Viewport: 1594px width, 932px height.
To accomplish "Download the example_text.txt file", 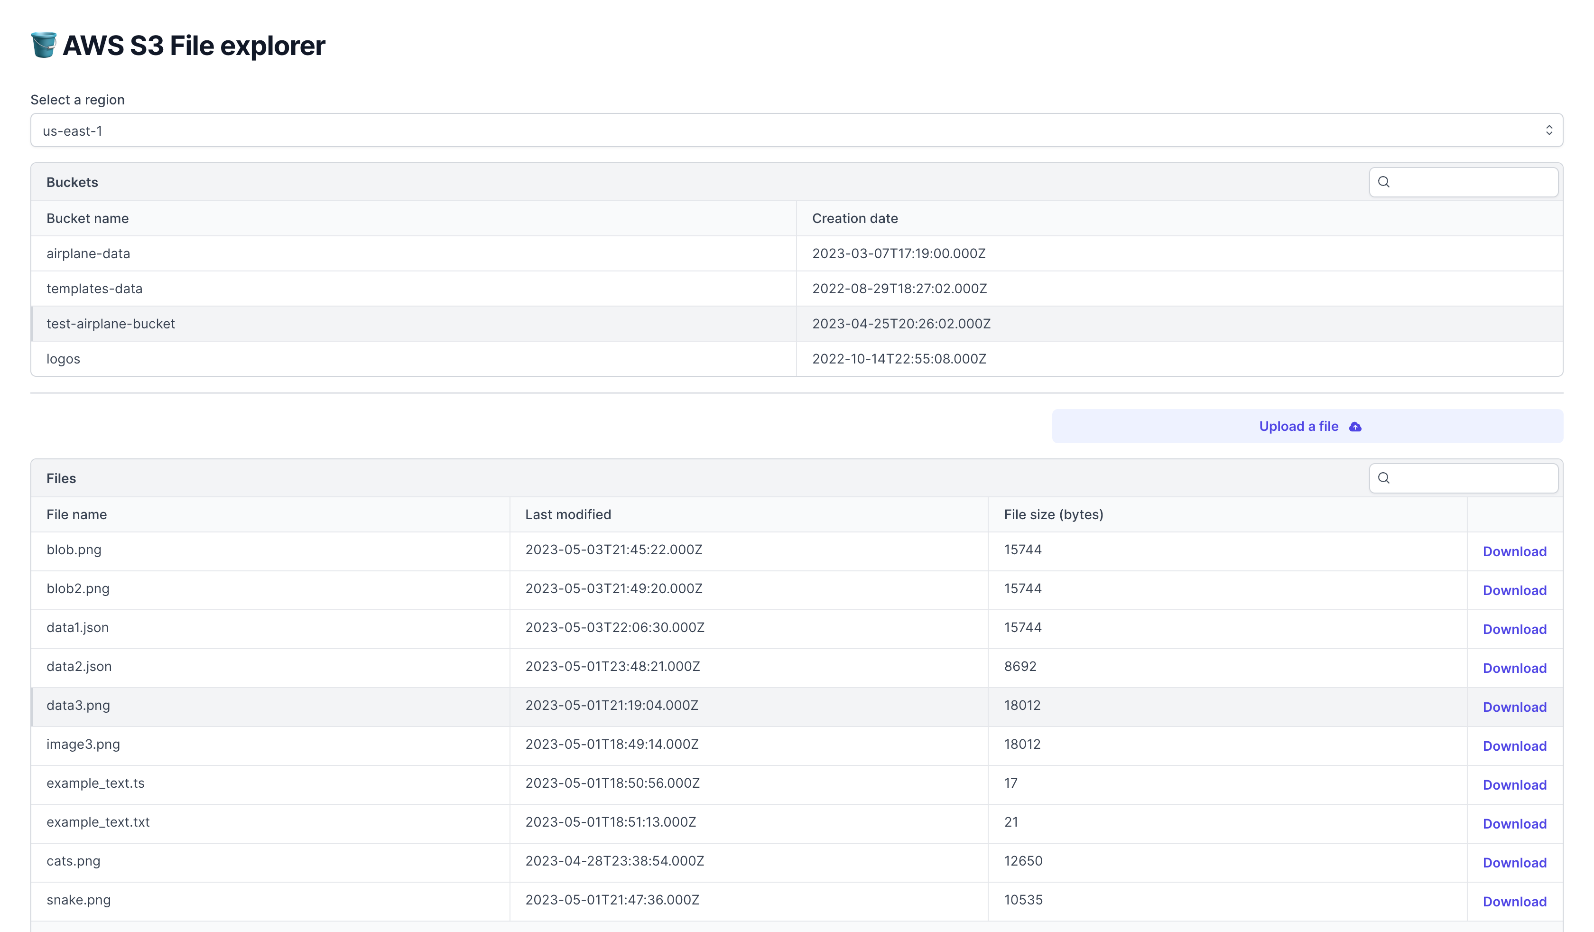I will click(1514, 824).
